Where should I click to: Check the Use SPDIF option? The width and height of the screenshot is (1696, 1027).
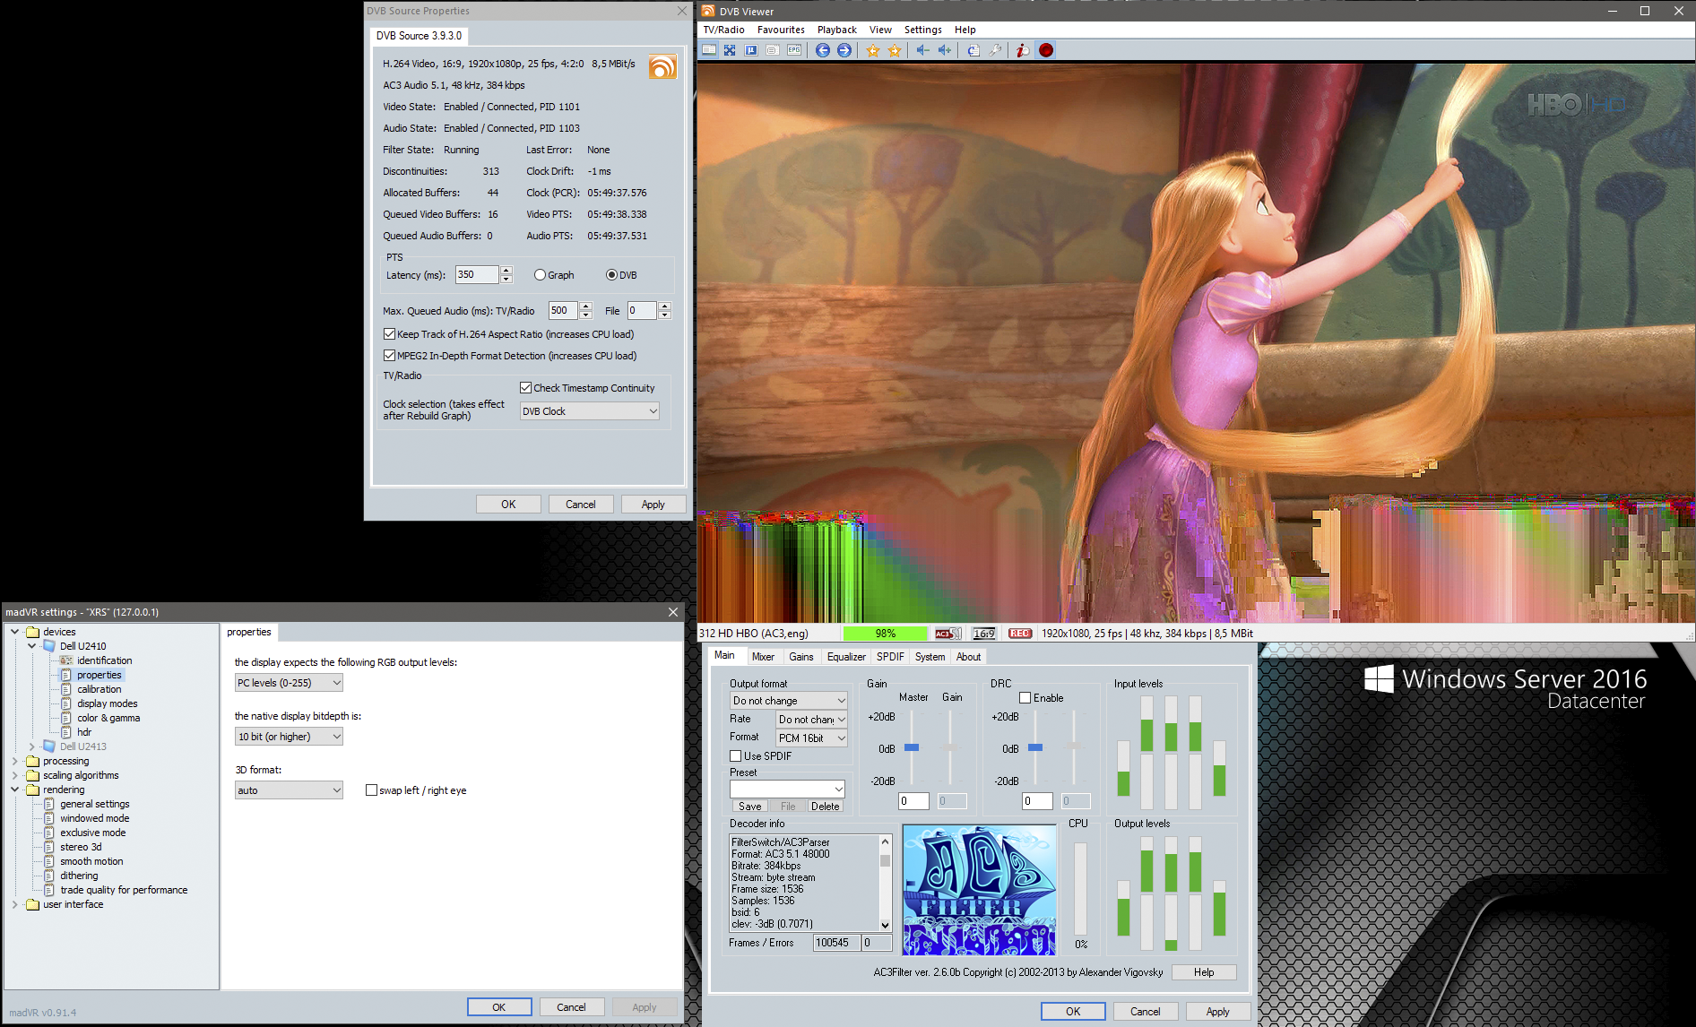[x=735, y=756]
